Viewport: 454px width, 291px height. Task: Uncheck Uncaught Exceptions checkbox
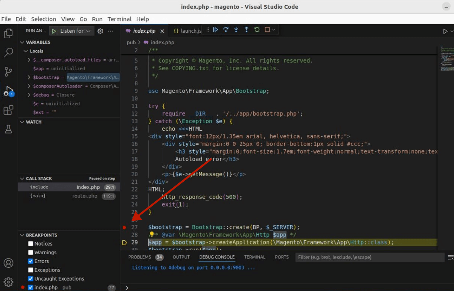coord(31,279)
